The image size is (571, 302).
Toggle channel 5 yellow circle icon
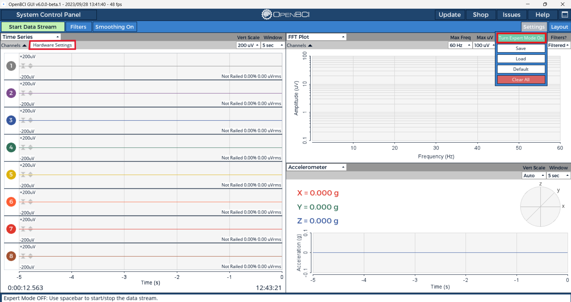(11, 175)
